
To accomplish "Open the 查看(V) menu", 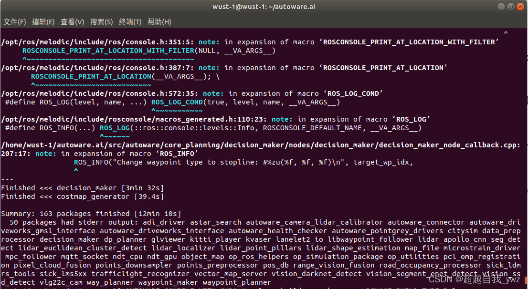I will click(73, 21).
